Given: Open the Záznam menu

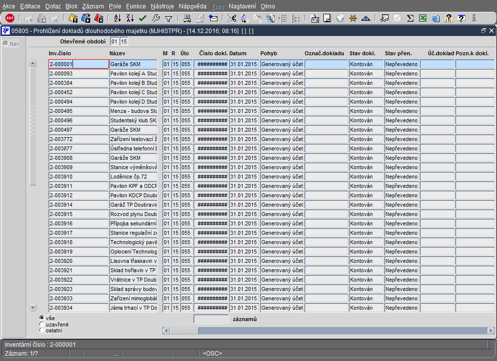Looking at the screenshot, I should [x=93, y=6].
